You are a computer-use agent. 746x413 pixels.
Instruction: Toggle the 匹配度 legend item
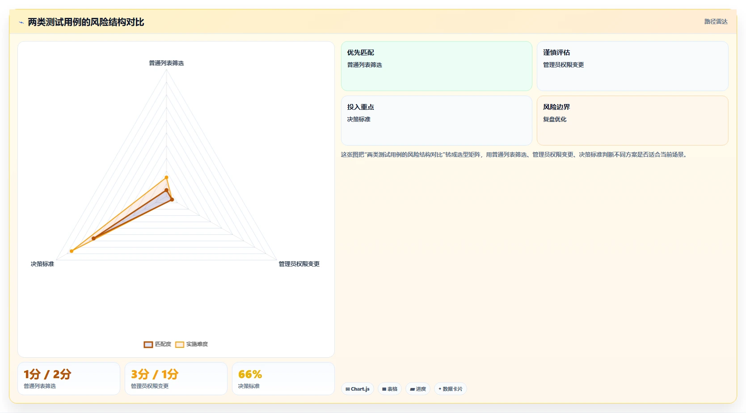click(157, 344)
